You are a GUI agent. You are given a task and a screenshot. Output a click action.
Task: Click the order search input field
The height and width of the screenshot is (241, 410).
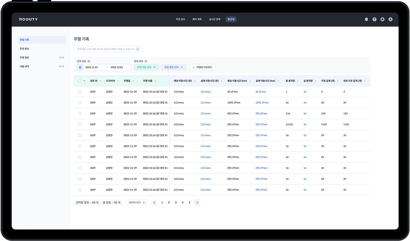[108, 49]
